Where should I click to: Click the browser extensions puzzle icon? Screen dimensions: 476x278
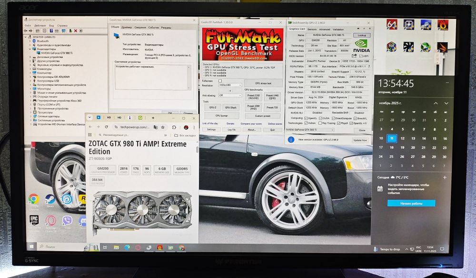click(174, 127)
